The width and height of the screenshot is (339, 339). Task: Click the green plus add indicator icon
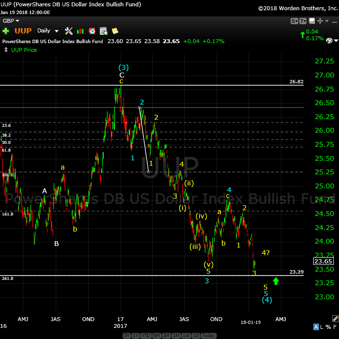6,31
